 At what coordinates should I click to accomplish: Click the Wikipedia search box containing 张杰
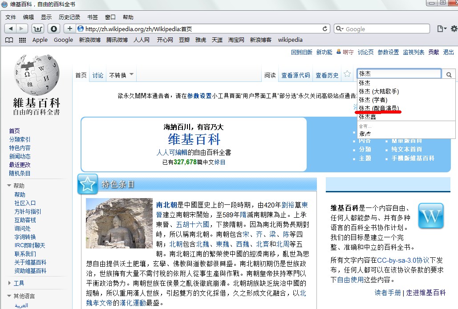coord(399,73)
